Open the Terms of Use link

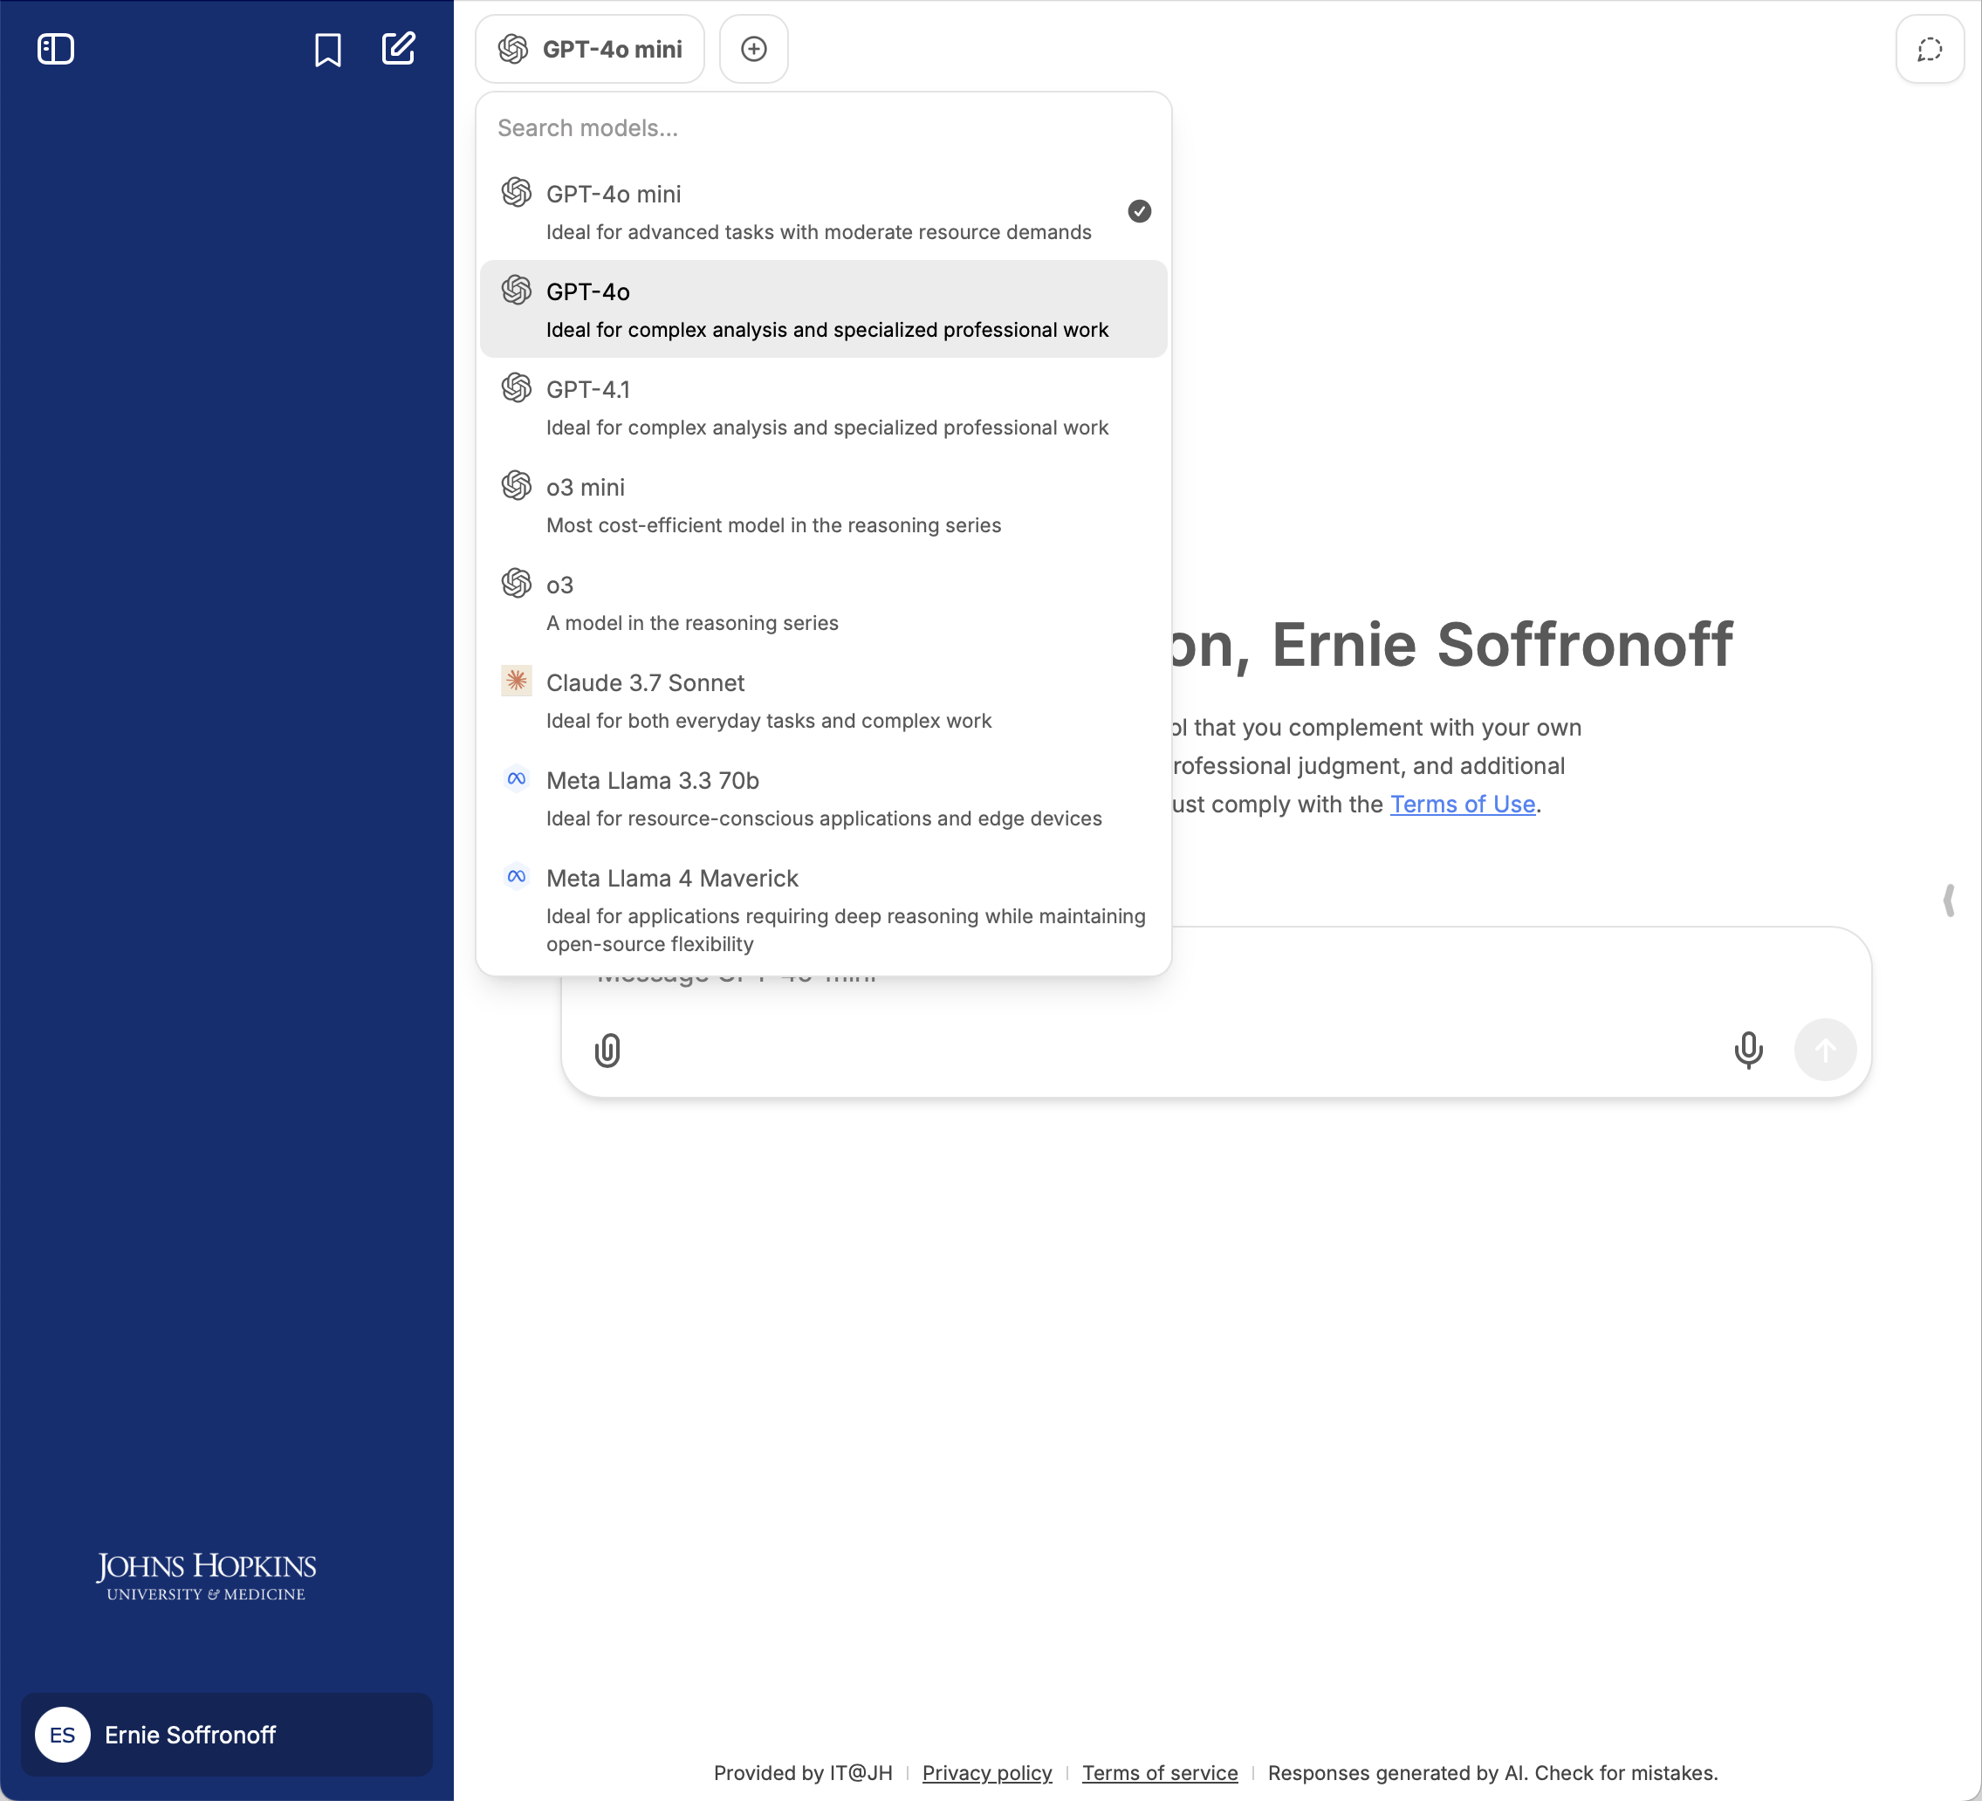[x=1462, y=805]
